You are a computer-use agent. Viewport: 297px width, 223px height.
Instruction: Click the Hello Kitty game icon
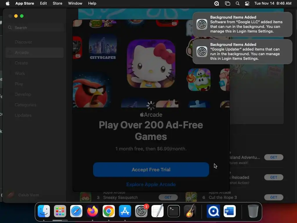pyautogui.click(x=151, y=64)
